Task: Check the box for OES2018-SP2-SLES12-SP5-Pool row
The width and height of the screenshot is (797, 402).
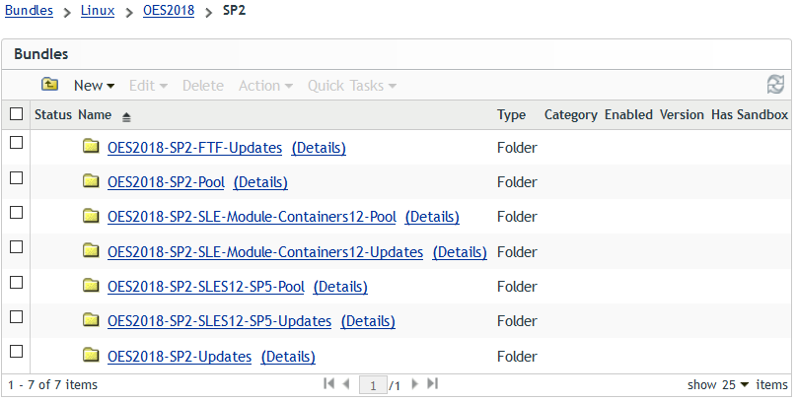Action: point(16,283)
